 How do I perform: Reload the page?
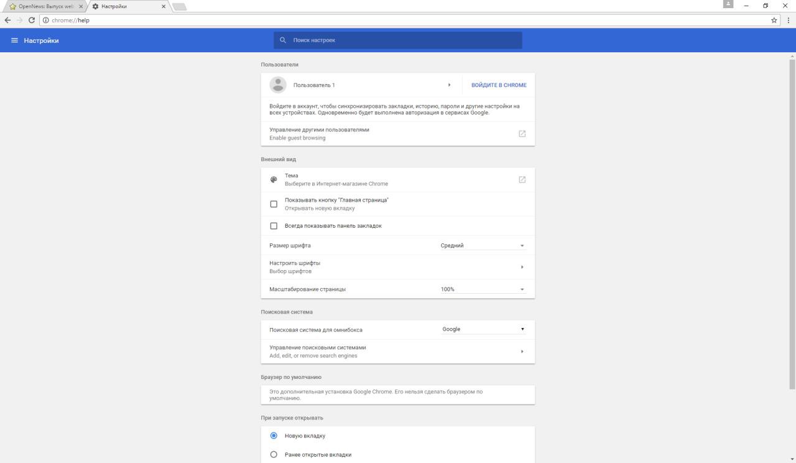32,20
